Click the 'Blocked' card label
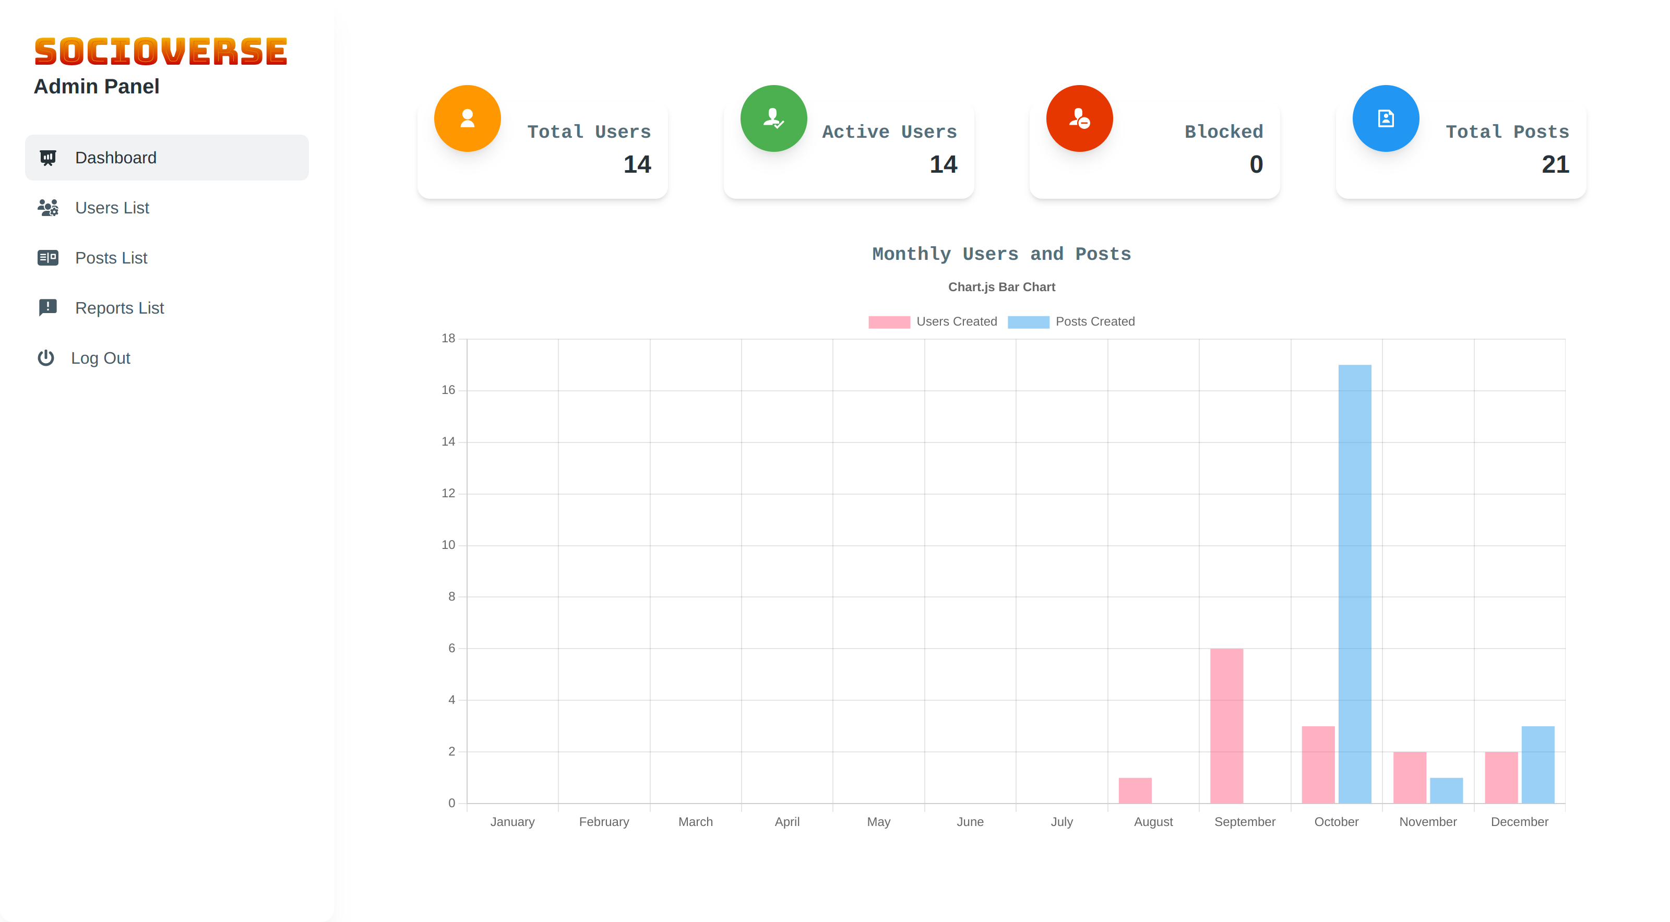1670x922 pixels. pyautogui.click(x=1224, y=131)
